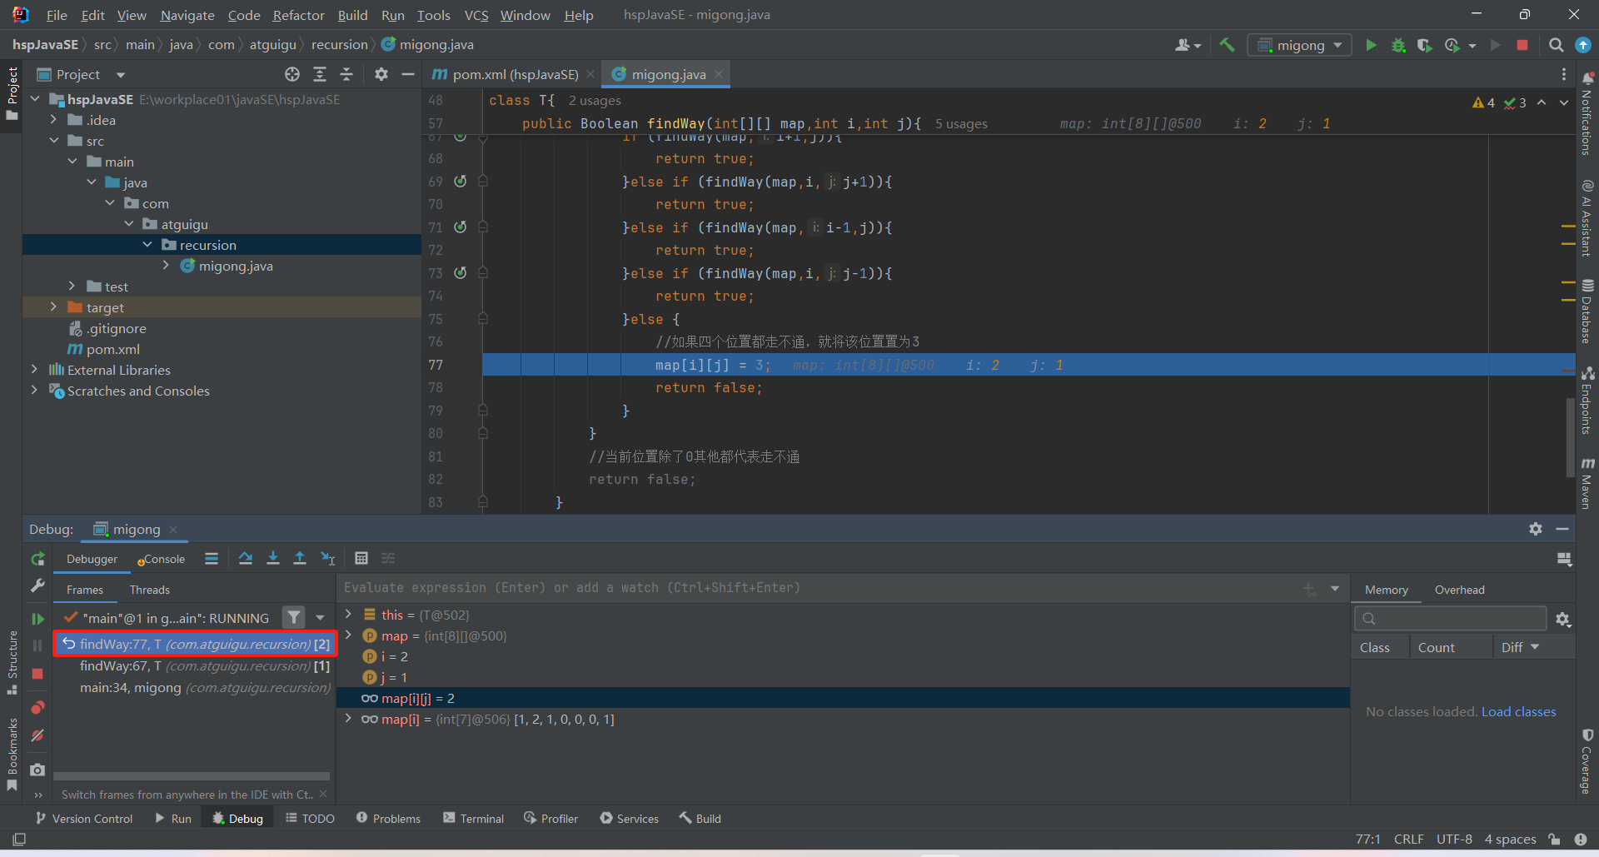Click the frames panel horizontal scrollbar
This screenshot has width=1599, height=857.
click(x=192, y=776)
